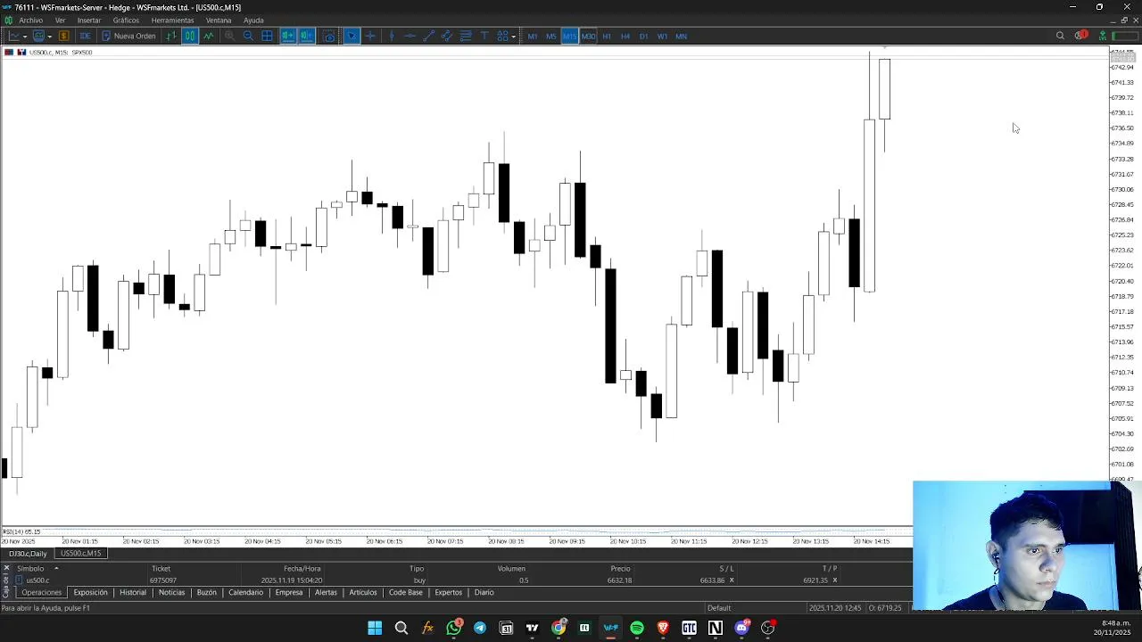Screen dimensions: 1142x642
Task: Switch timeframe to M30
Action: [588, 36]
